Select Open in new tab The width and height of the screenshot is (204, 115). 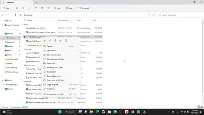(x=61, y=55)
